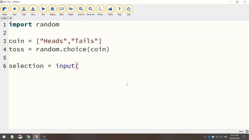Open the REPL panel
This screenshot has width=249, height=140.
click(x=61, y=10)
